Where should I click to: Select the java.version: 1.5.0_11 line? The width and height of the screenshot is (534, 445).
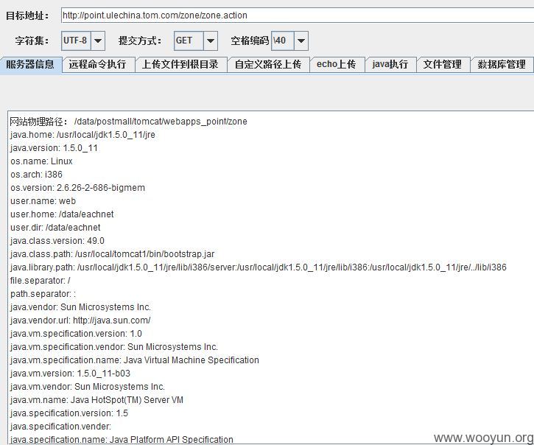55,148
